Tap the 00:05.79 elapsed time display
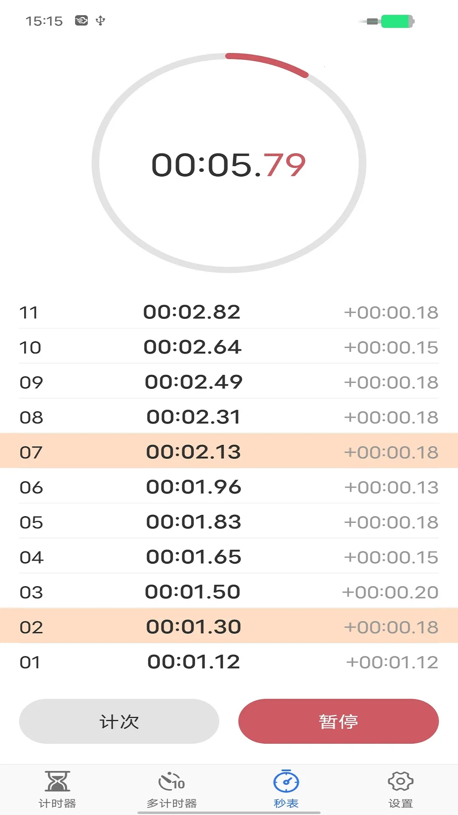The width and height of the screenshot is (458, 815). 229,165
